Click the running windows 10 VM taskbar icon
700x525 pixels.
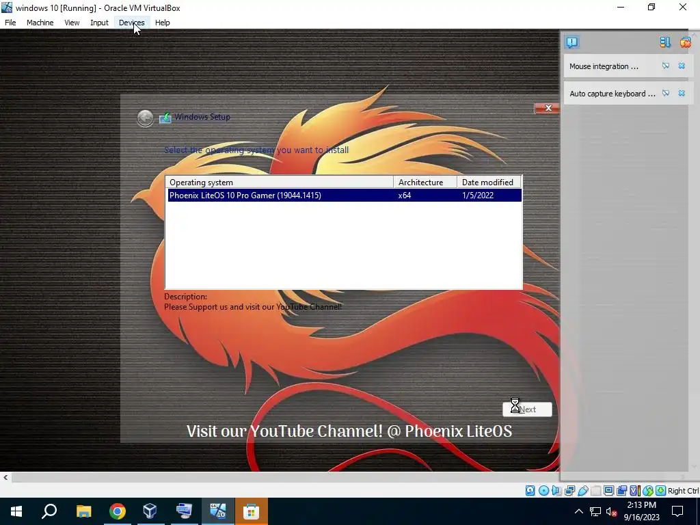coord(218,511)
